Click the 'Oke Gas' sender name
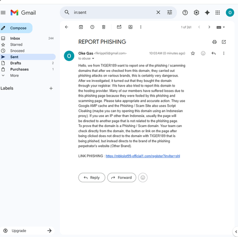This screenshot has width=238, height=237. point(86,53)
